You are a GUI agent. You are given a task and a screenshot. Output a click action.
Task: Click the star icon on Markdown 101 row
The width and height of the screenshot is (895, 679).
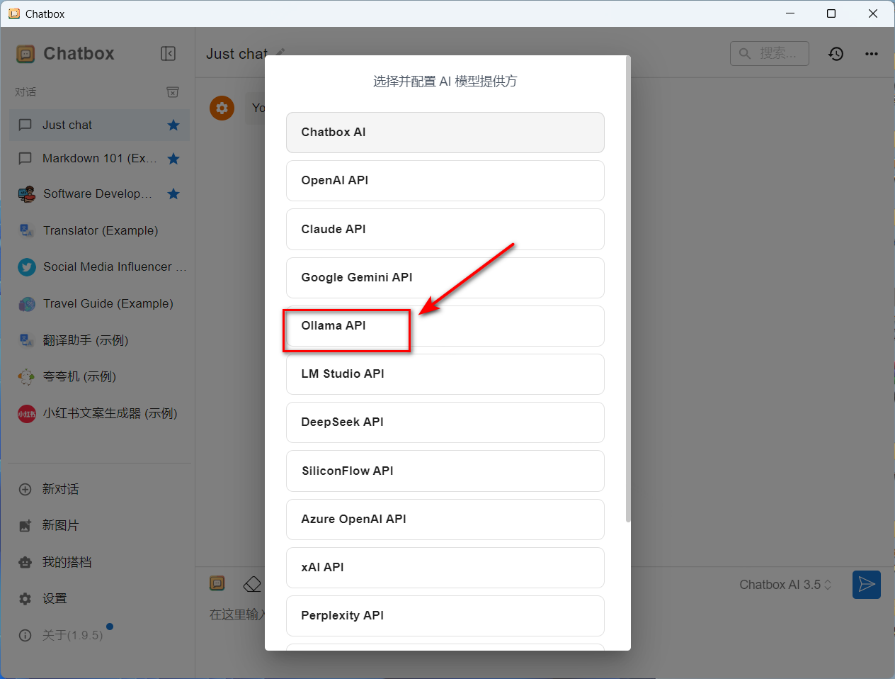(173, 159)
